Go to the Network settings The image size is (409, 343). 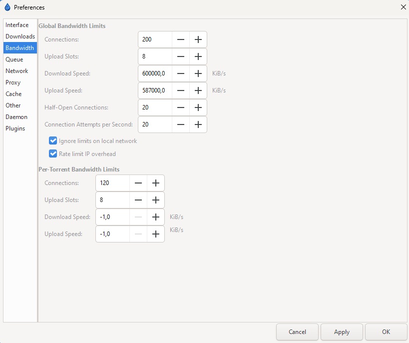point(20,71)
